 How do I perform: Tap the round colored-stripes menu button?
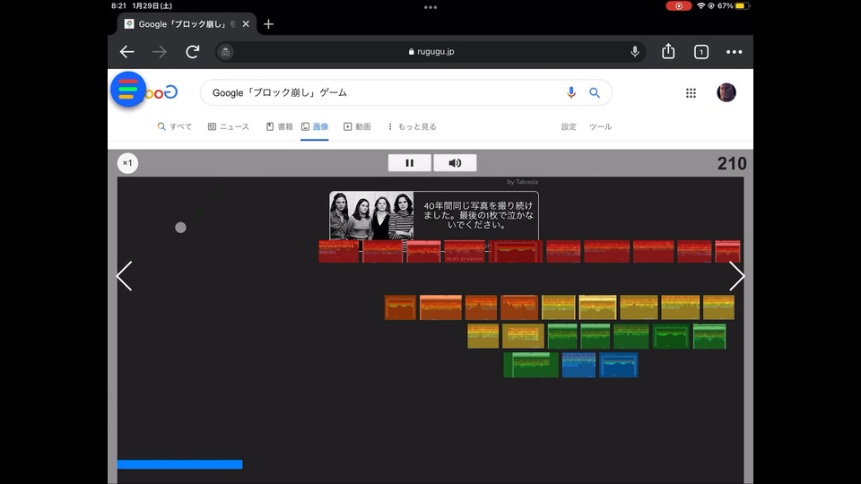coord(128,90)
